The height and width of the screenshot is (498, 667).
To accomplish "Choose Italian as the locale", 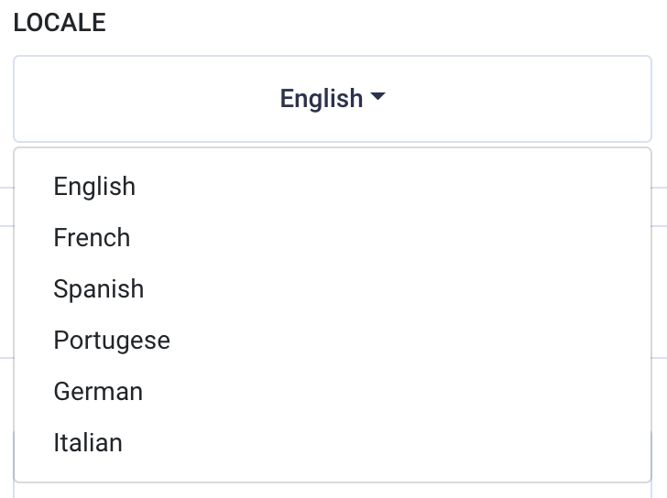I will [88, 443].
